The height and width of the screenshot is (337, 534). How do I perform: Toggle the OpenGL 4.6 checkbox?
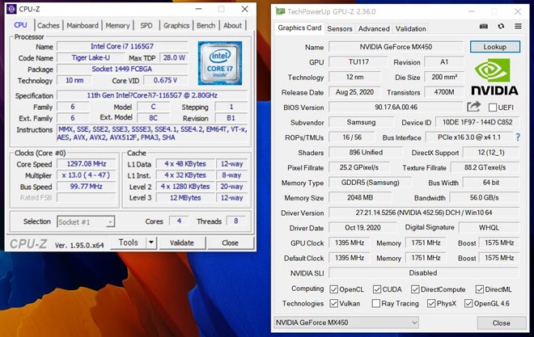468,303
